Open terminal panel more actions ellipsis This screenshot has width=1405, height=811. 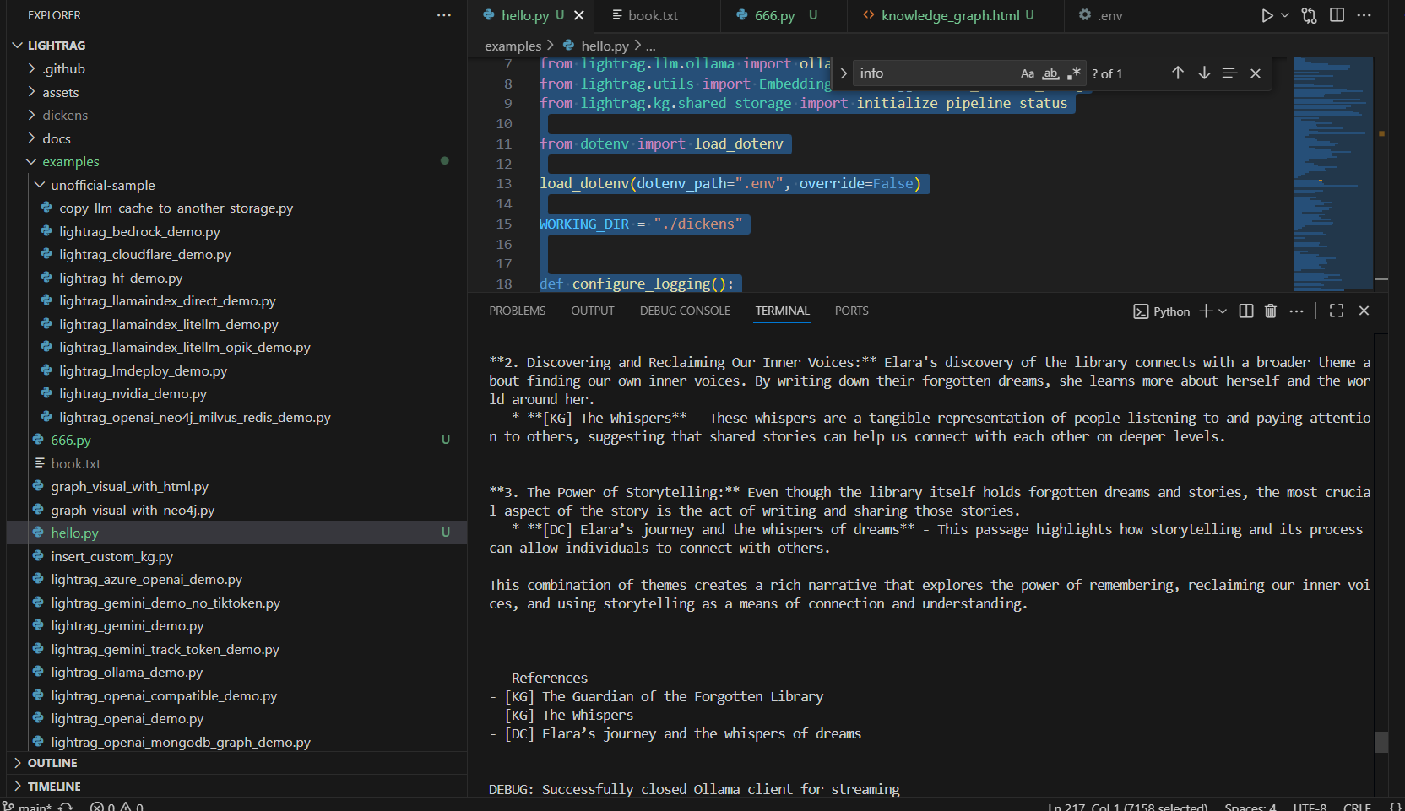1297,311
